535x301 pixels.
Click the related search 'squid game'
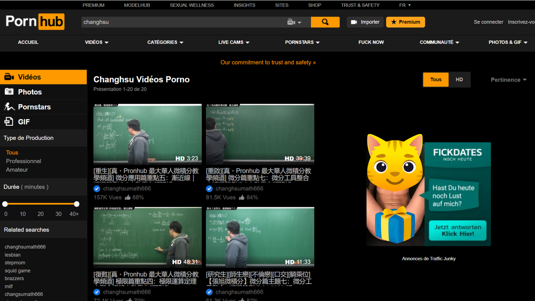point(18,271)
